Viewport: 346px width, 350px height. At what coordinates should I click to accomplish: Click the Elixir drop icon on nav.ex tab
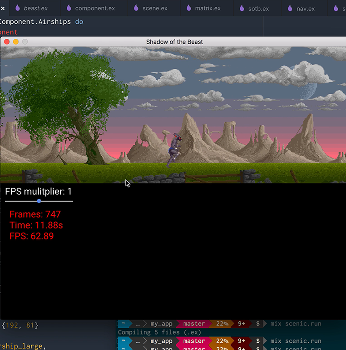tap(290, 8)
